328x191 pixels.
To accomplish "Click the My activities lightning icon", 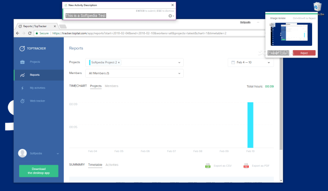I will (x=22, y=88).
